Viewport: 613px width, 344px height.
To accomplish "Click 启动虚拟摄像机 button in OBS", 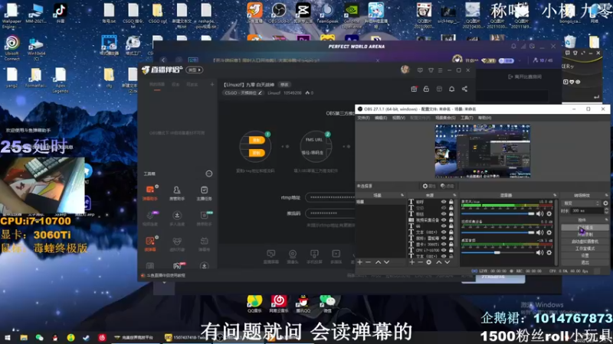I will pyautogui.click(x=585, y=242).
